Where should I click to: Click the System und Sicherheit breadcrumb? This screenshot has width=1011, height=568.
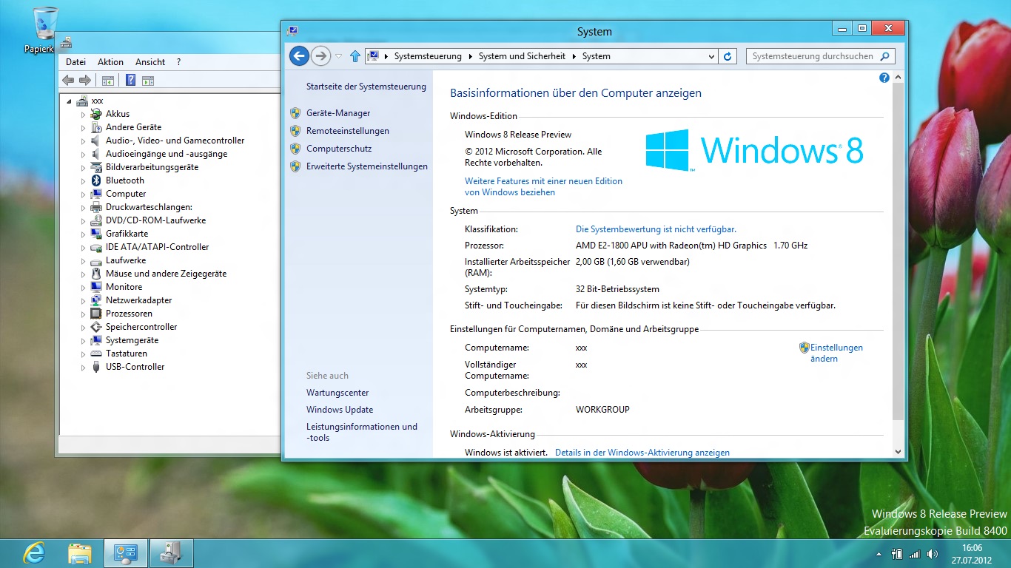tap(522, 56)
